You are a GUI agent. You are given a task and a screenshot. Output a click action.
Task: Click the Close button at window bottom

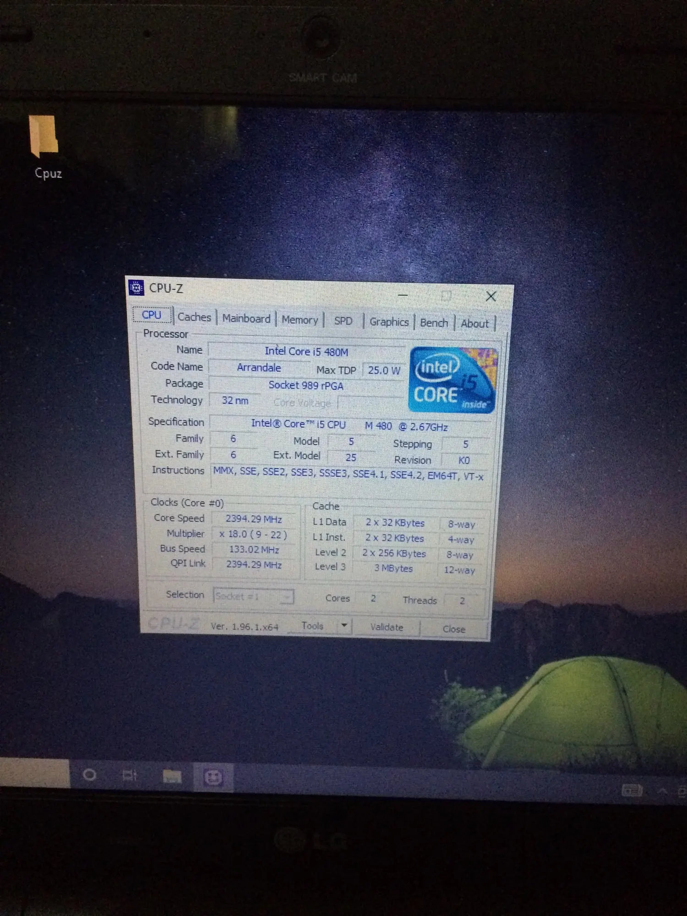[x=454, y=629]
